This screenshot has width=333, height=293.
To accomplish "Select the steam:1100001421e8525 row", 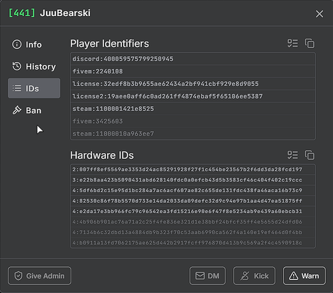I will click(192, 109).
